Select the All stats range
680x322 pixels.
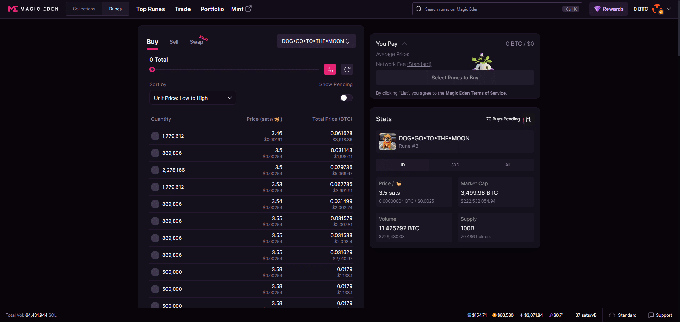508,165
